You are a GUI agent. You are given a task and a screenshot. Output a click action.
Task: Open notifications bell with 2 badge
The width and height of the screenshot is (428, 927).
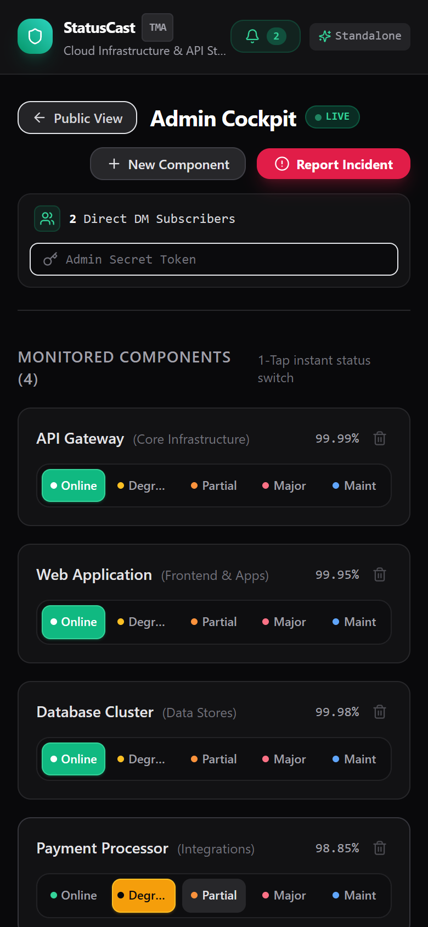pyautogui.click(x=266, y=36)
